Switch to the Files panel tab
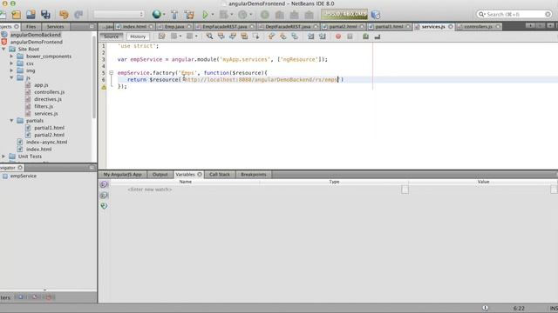The height and width of the screenshot is (313, 558). click(x=31, y=27)
